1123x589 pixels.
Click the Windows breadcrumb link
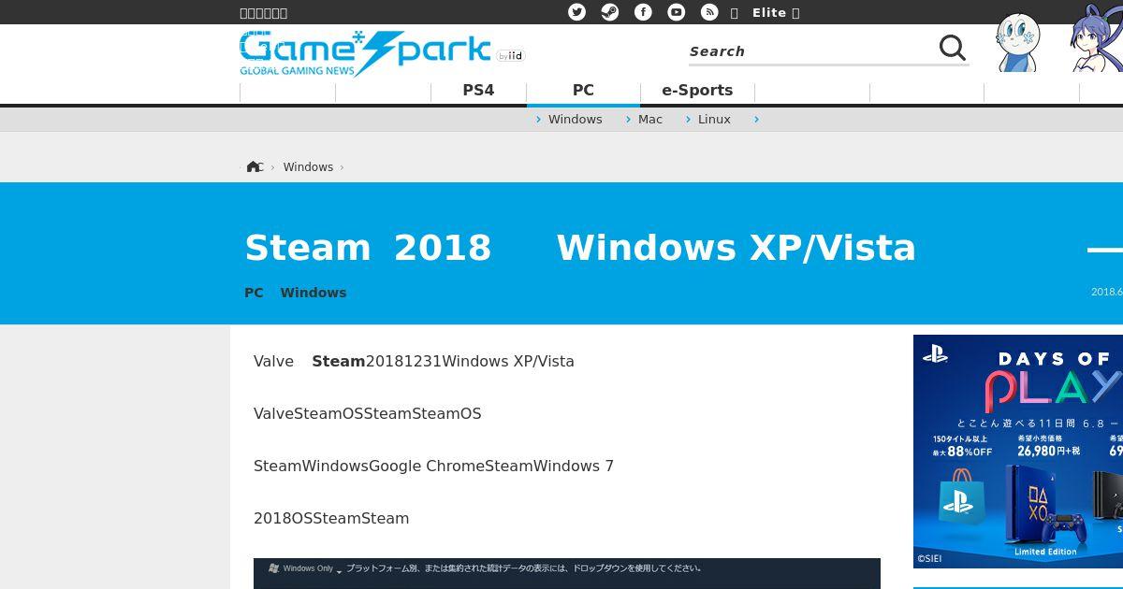(308, 166)
